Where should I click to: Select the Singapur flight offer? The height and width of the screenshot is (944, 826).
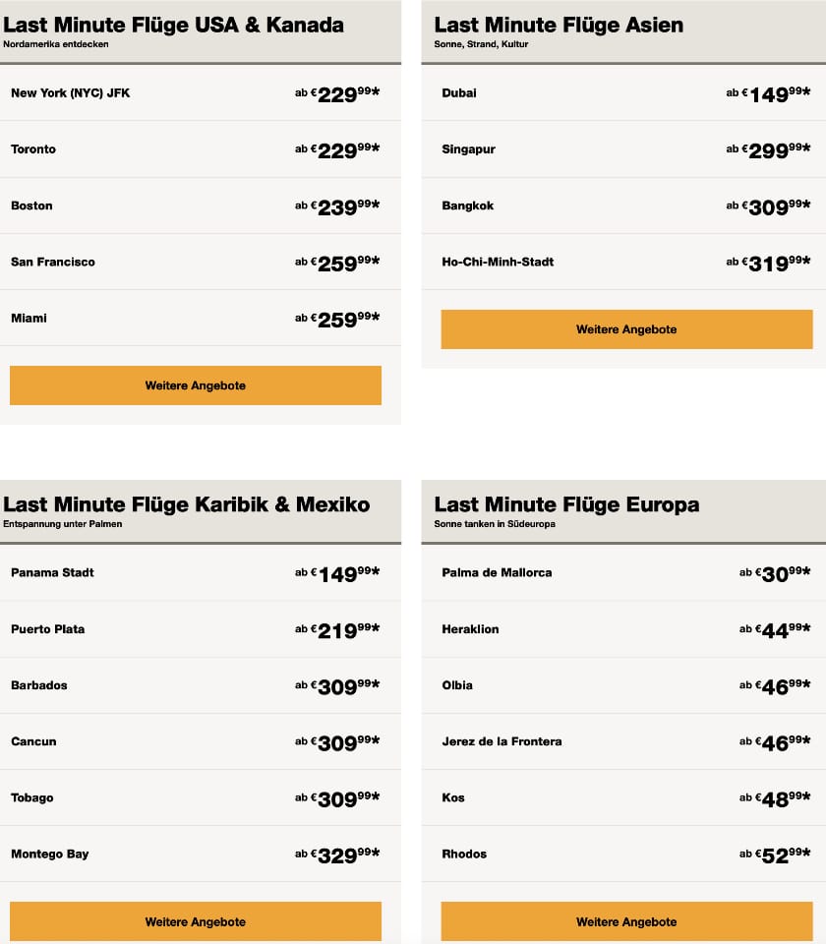(625, 148)
